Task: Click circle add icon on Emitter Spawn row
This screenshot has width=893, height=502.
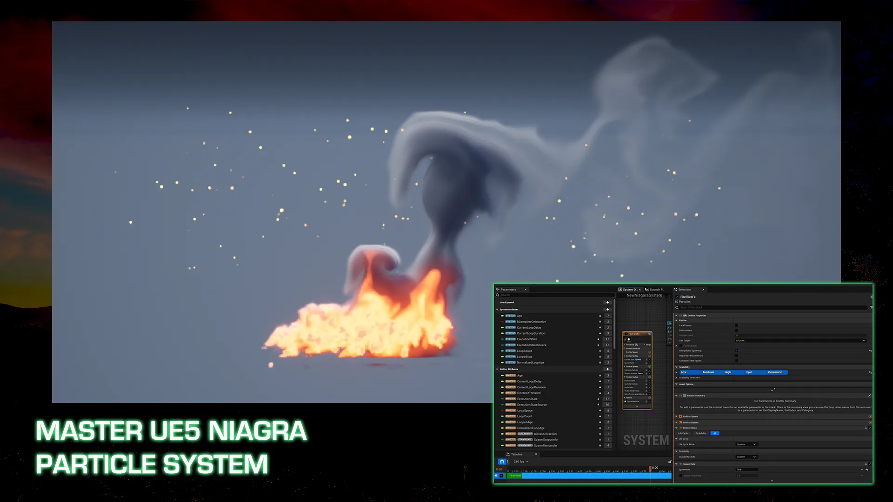Action: [x=870, y=416]
